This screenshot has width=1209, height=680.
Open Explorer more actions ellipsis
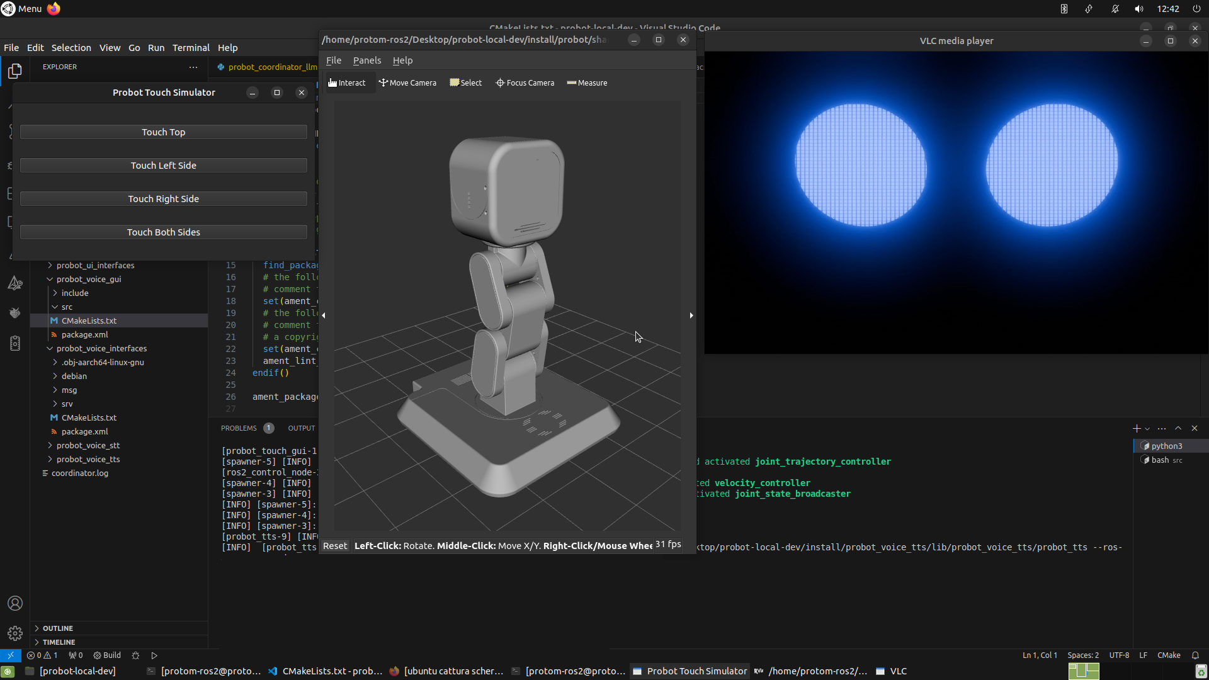click(193, 67)
